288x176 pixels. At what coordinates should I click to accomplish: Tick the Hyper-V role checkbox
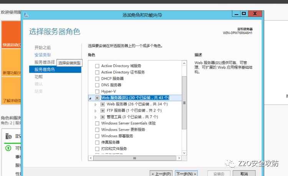(97, 91)
